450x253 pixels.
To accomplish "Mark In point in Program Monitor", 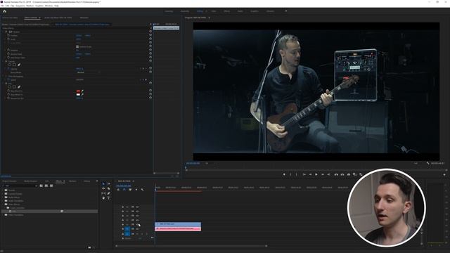I will coord(290,174).
